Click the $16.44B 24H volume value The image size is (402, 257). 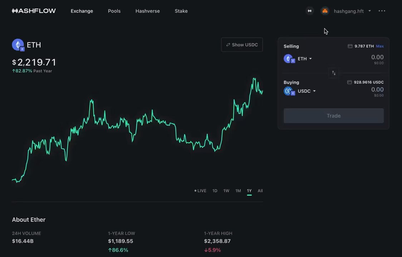tap(23, 241)
